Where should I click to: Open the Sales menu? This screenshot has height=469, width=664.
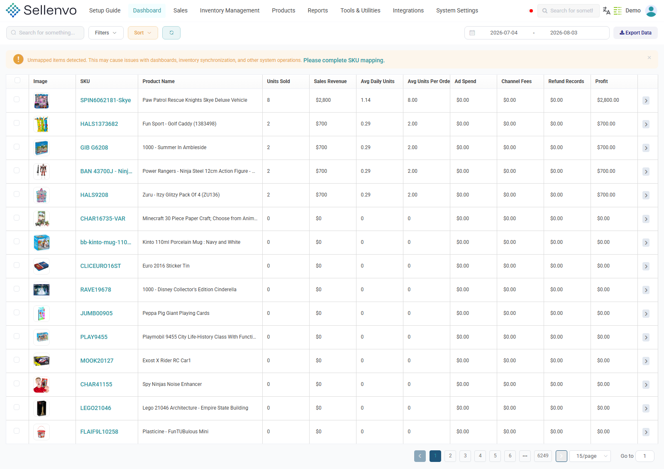pos(181,10)
